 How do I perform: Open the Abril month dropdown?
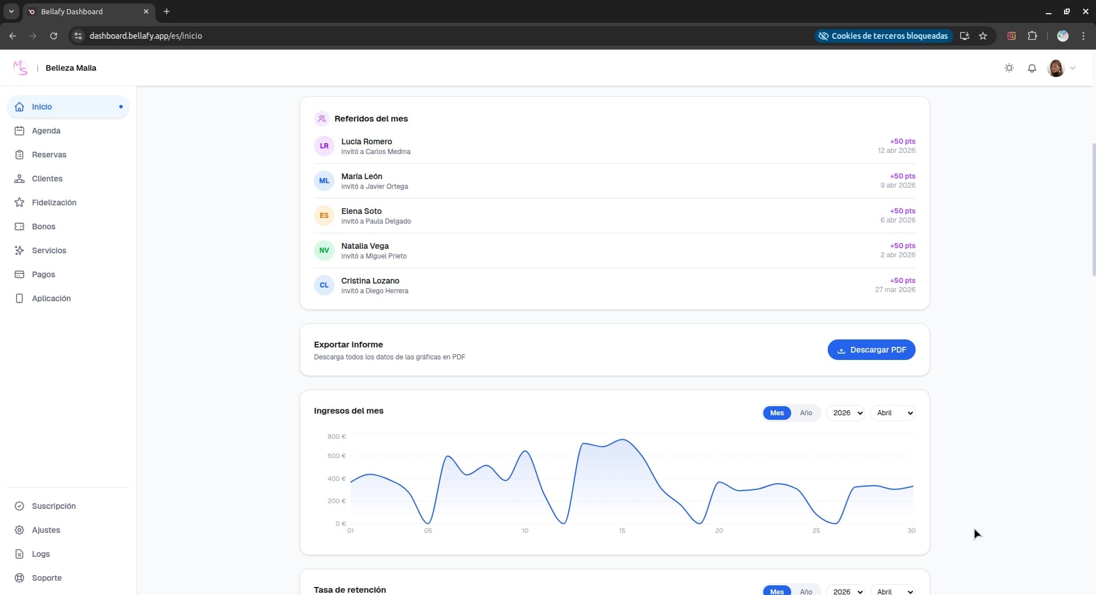point(893,412)
